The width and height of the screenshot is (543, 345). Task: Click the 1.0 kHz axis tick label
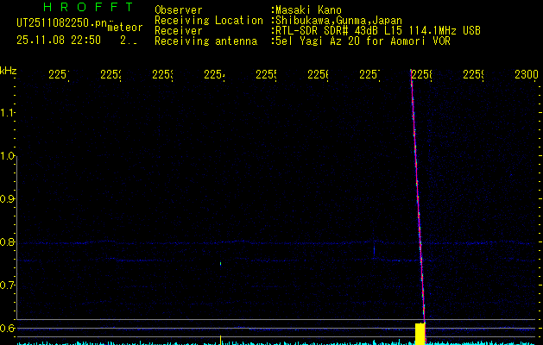coord(9,156)
